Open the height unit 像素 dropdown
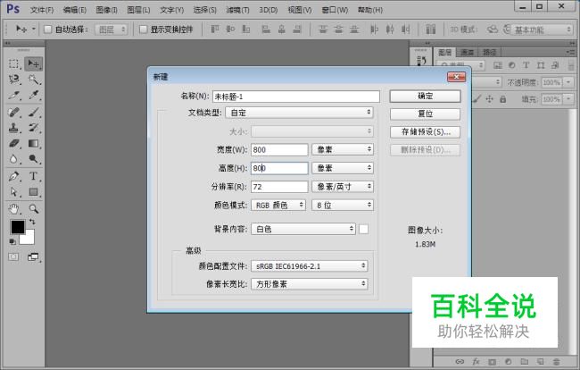This screenshot has width=580, height=370. pos(343,168)
